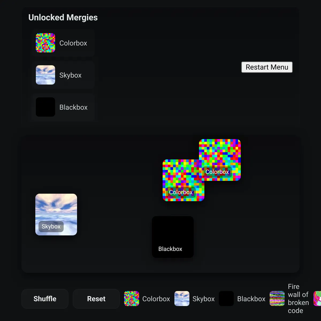
Task: Click the Blackbox text in the bottom toolbar
Action: click(x=251, y=299)
